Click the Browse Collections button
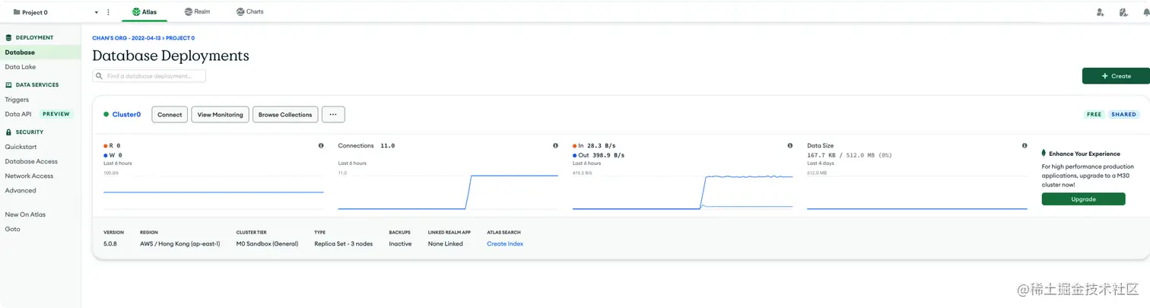 285,114
